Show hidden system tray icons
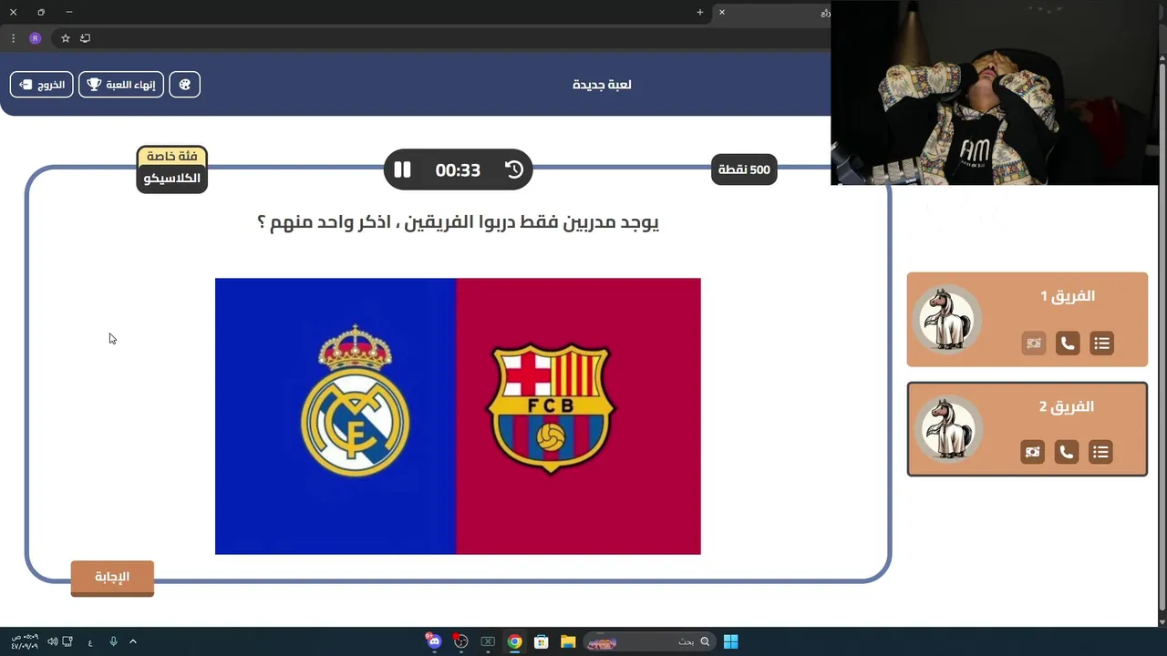Viewport: 1167px width, 656px height. 133,641
